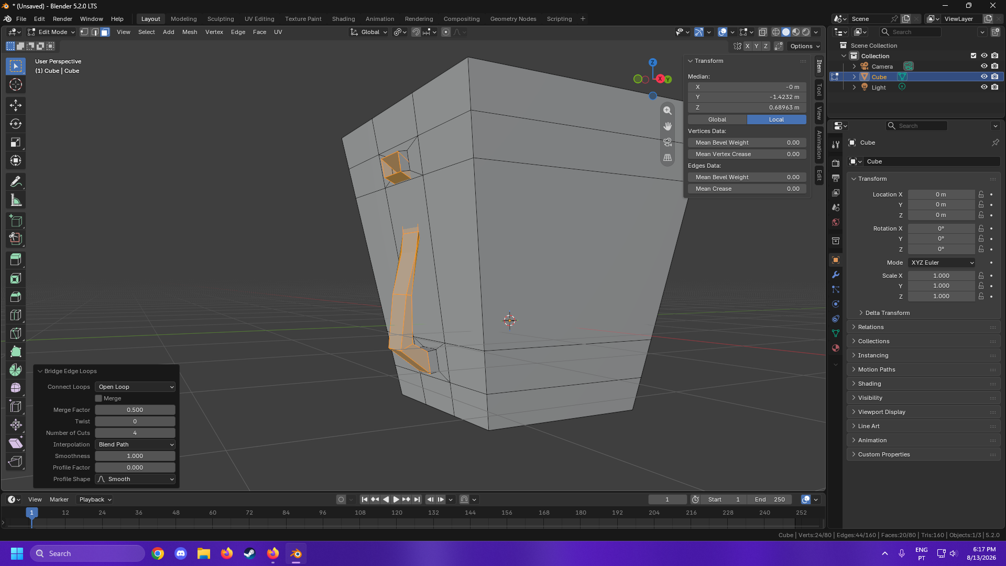
Task: Open the Modifiers wrench properties tab
Action: [836, 275]
